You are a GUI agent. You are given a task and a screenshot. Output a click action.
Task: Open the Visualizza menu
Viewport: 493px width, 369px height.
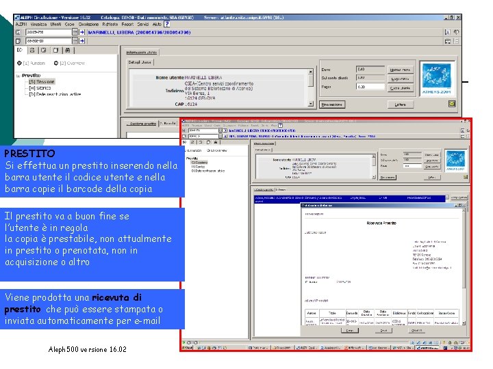[x=38, y=24]
